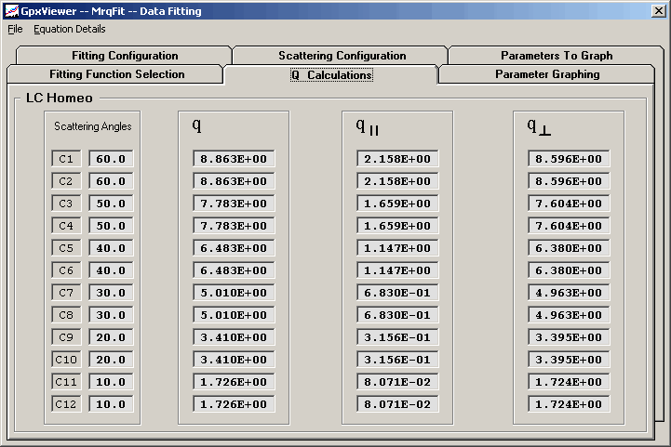
Task: Select the C4 scattering angle value field
Action: pos(111,226)
